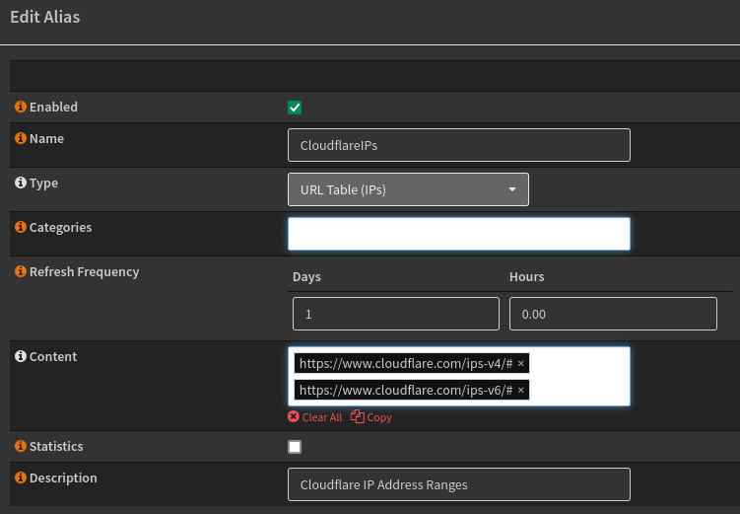Click the Enabled label text
740x514 pixels.
click(53, 108)
